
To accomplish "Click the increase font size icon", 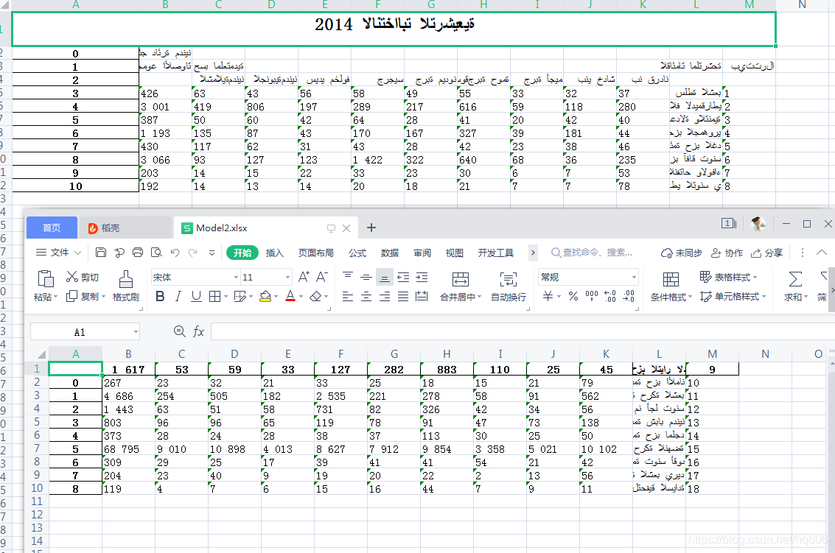I will [x=304, y=277].
